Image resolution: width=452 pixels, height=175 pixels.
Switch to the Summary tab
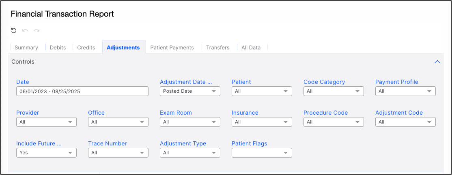[26, 47]
